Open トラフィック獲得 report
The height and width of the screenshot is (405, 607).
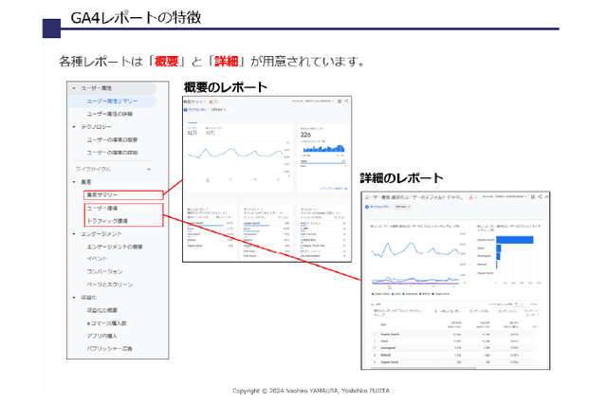107,221
